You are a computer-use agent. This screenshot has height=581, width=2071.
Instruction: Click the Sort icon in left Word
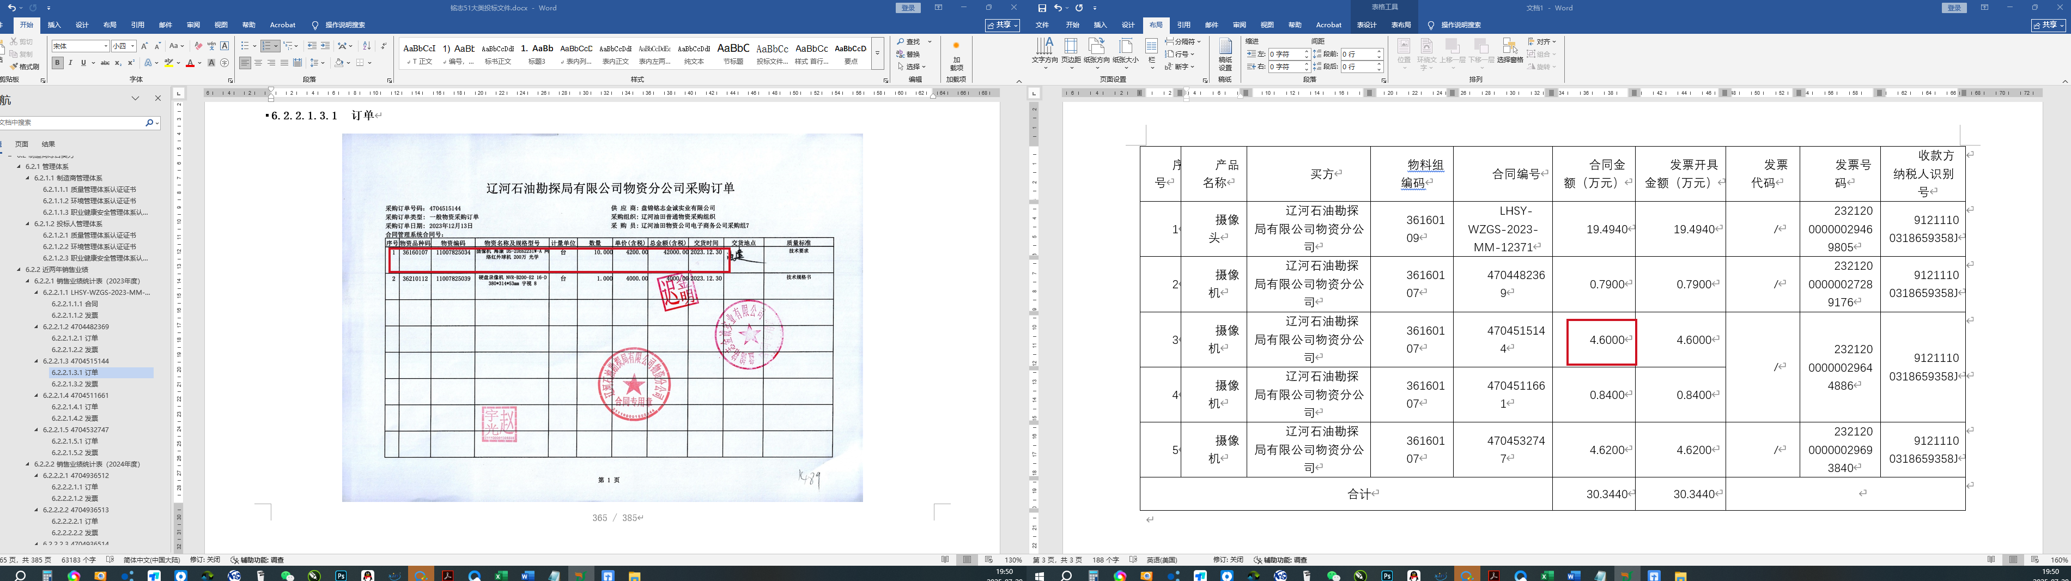tap(367, 46)
